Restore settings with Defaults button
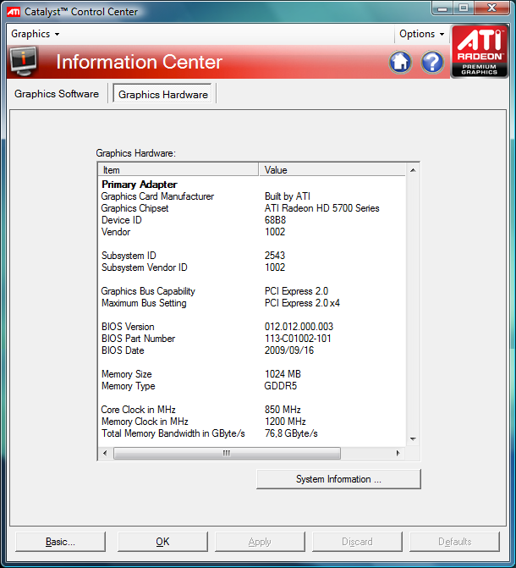The height and width of the screenshot is (568, 516). click(454, 542)
